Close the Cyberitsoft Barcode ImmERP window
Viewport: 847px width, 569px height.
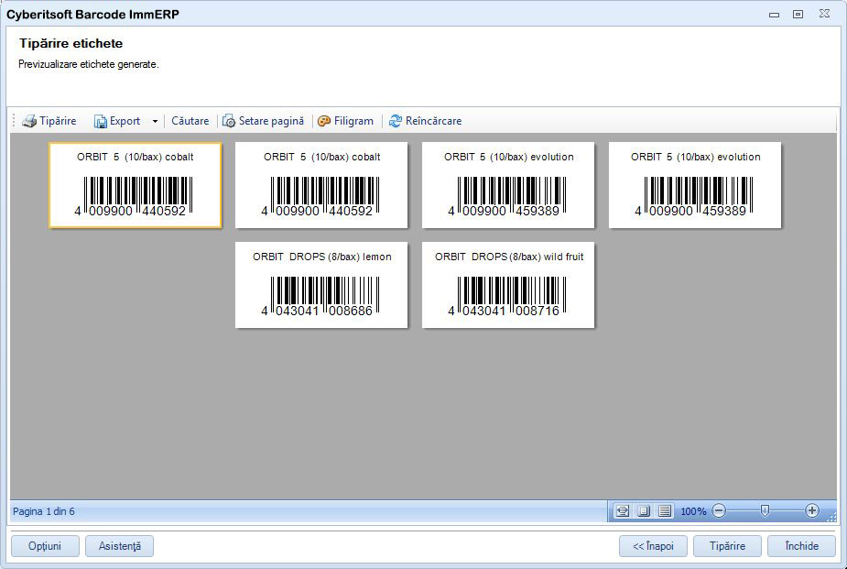(824, 14)
